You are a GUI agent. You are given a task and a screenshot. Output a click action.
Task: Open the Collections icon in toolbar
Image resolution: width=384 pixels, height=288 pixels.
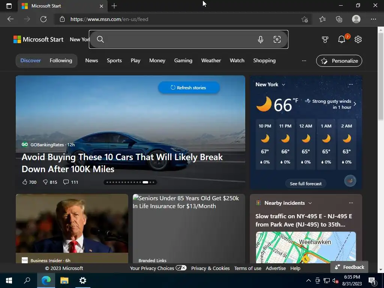[339, 19]
